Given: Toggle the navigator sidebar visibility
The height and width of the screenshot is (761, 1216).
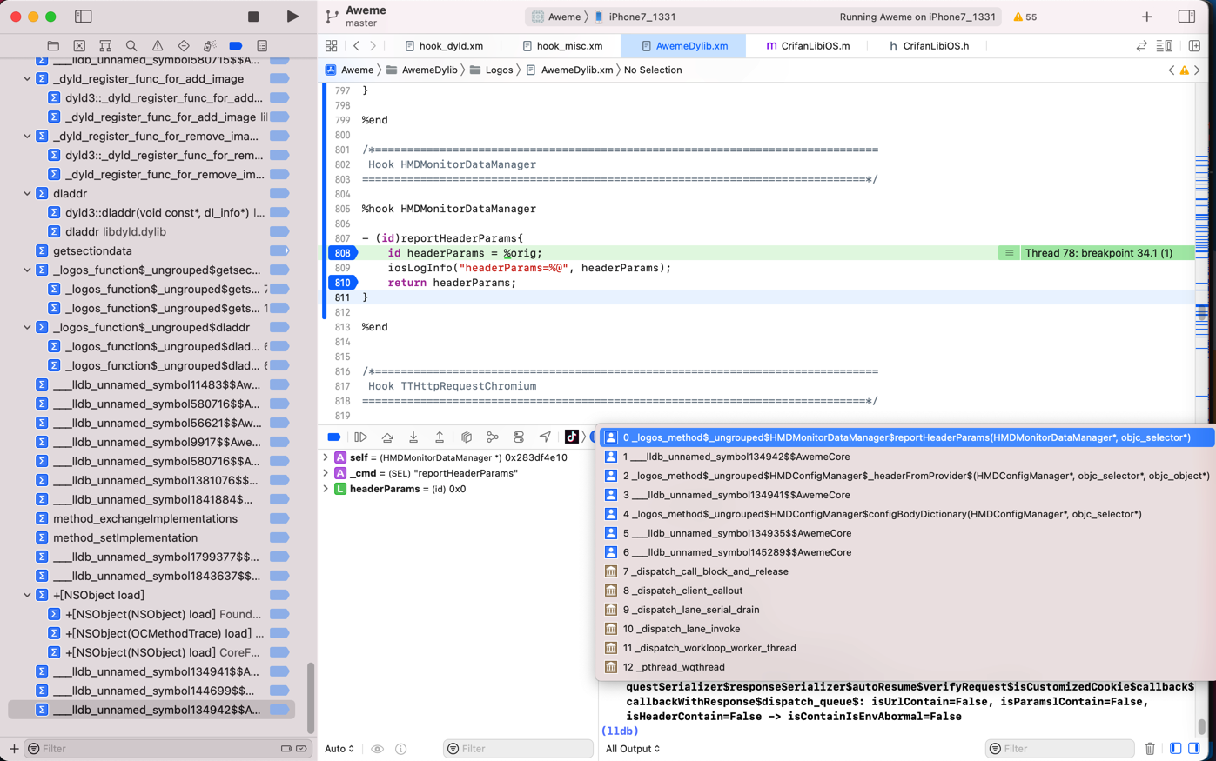Looking at the screenshot, I should pos(84,17).
